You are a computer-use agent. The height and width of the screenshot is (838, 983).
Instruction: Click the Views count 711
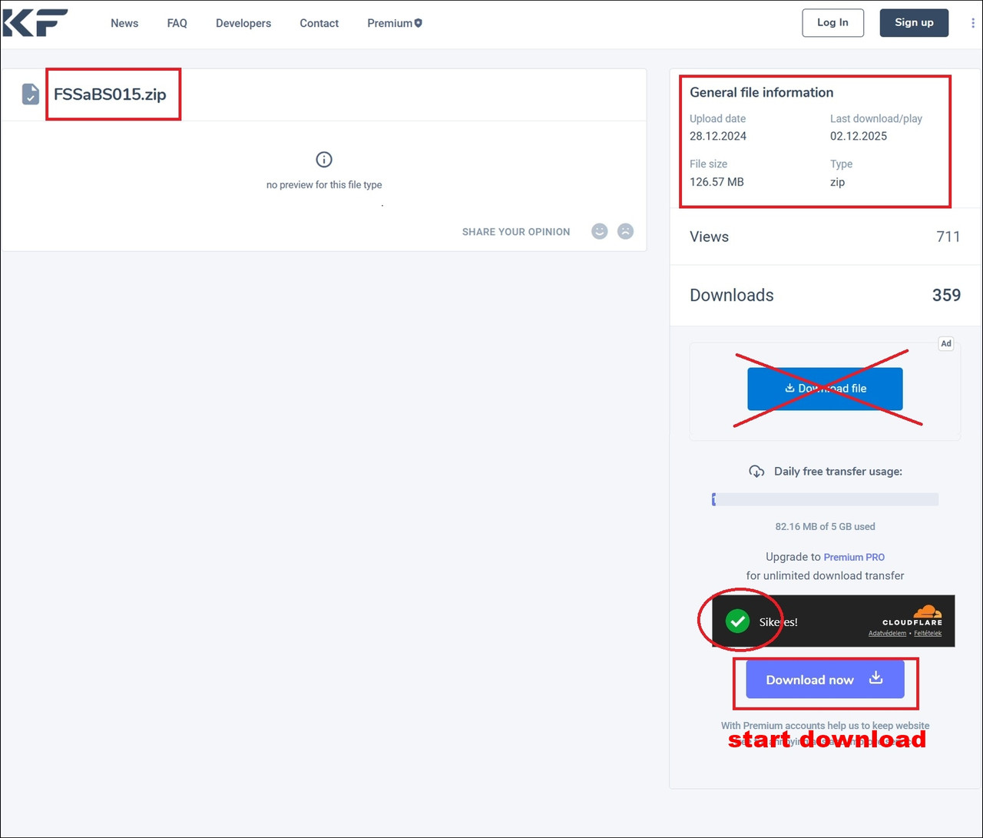tap(948, 237)
